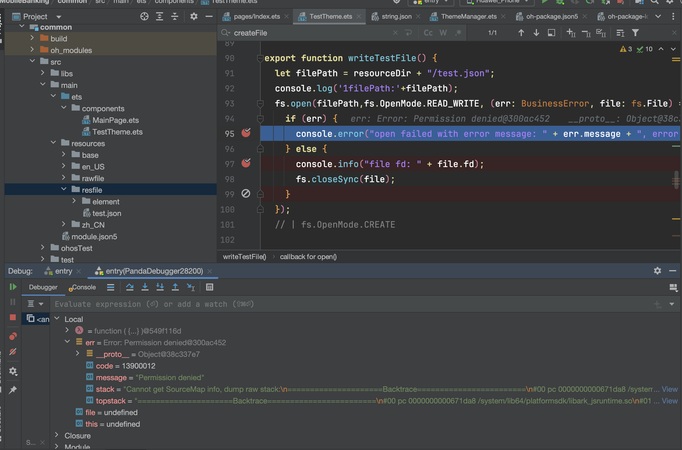Open debug sidebar settings gear

click(x=13, y=371)
